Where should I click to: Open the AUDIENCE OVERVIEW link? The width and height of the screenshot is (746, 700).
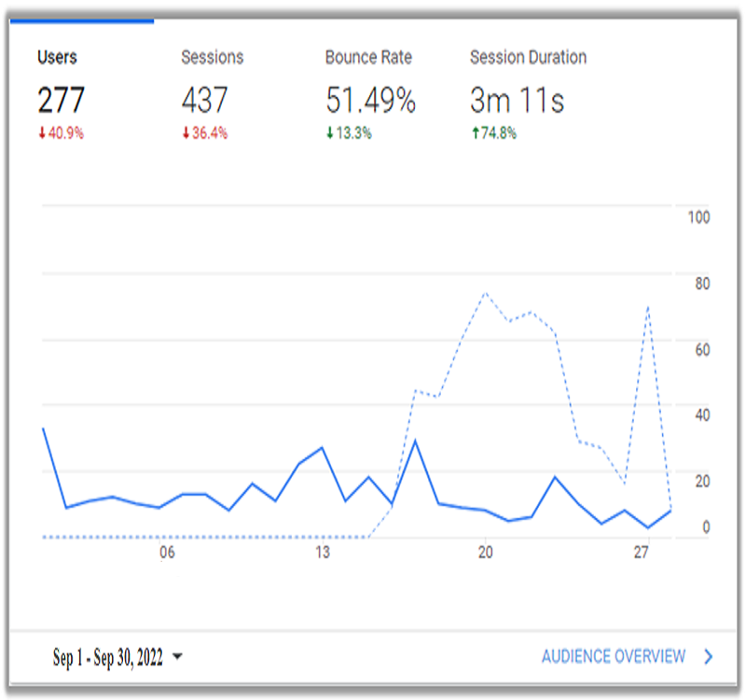click(x=613, y=657)
